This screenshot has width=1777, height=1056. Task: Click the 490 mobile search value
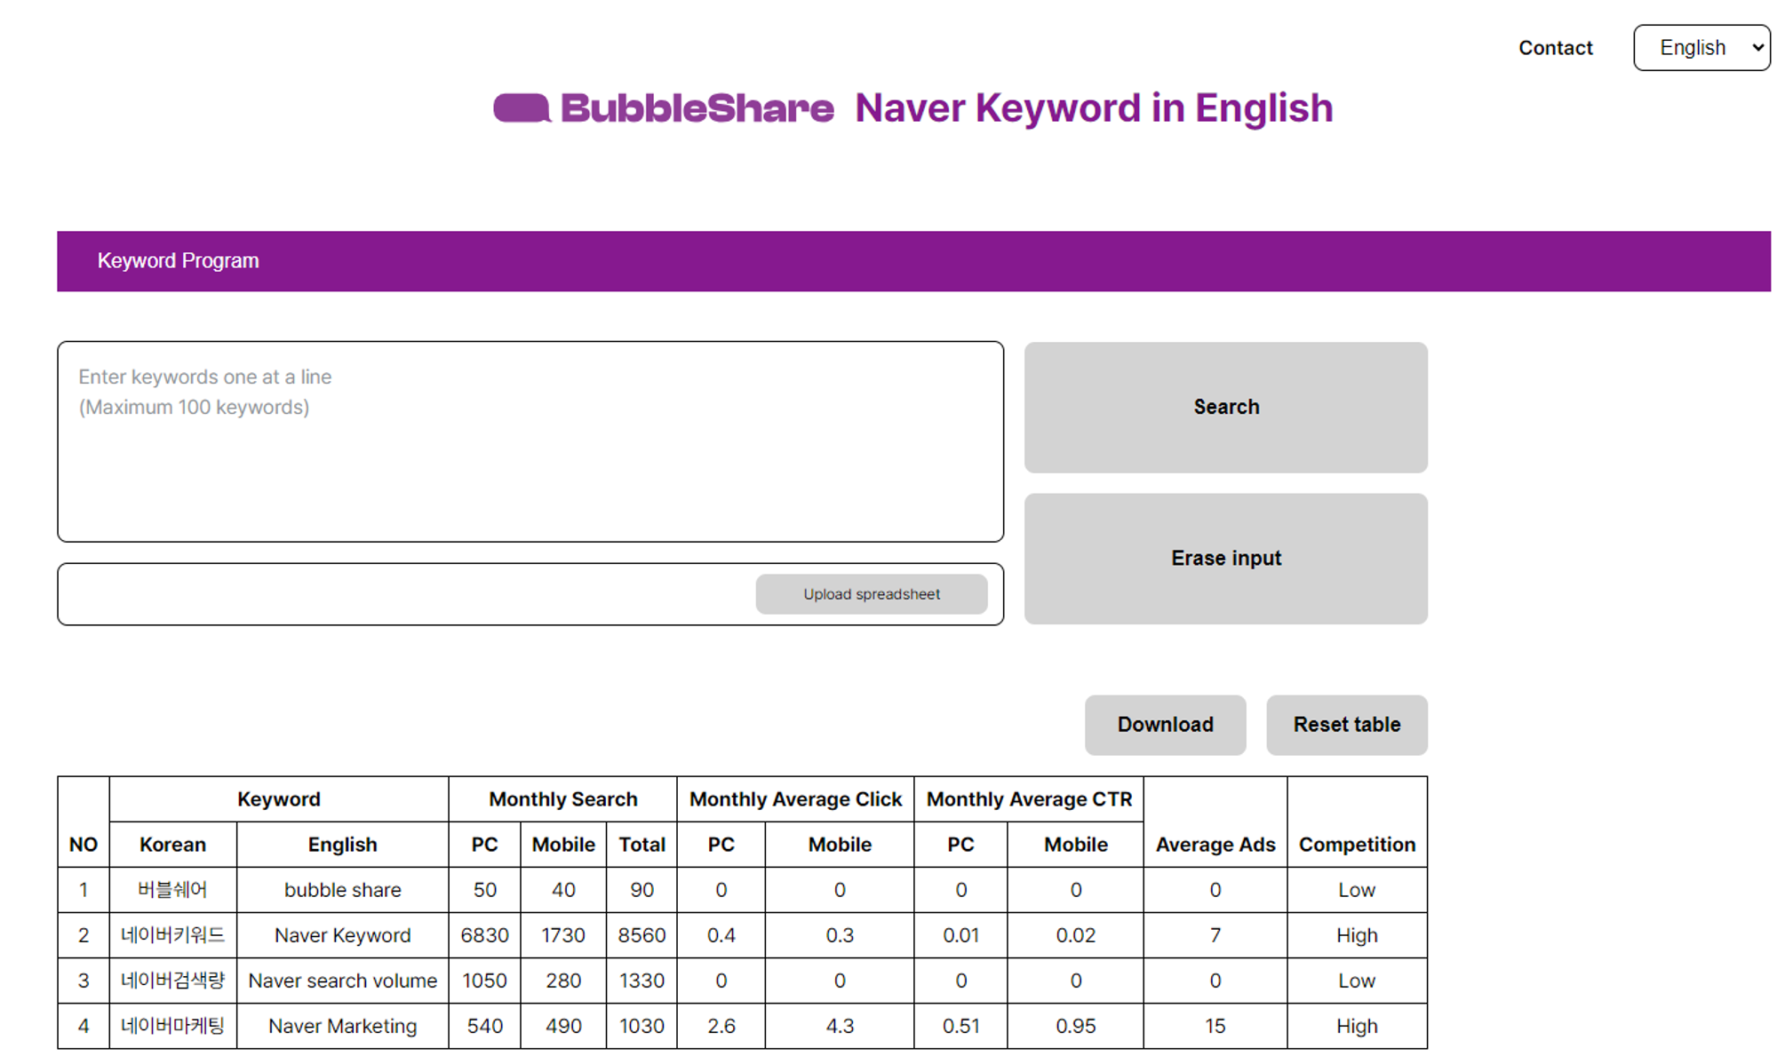click(x=563, y=1026)
